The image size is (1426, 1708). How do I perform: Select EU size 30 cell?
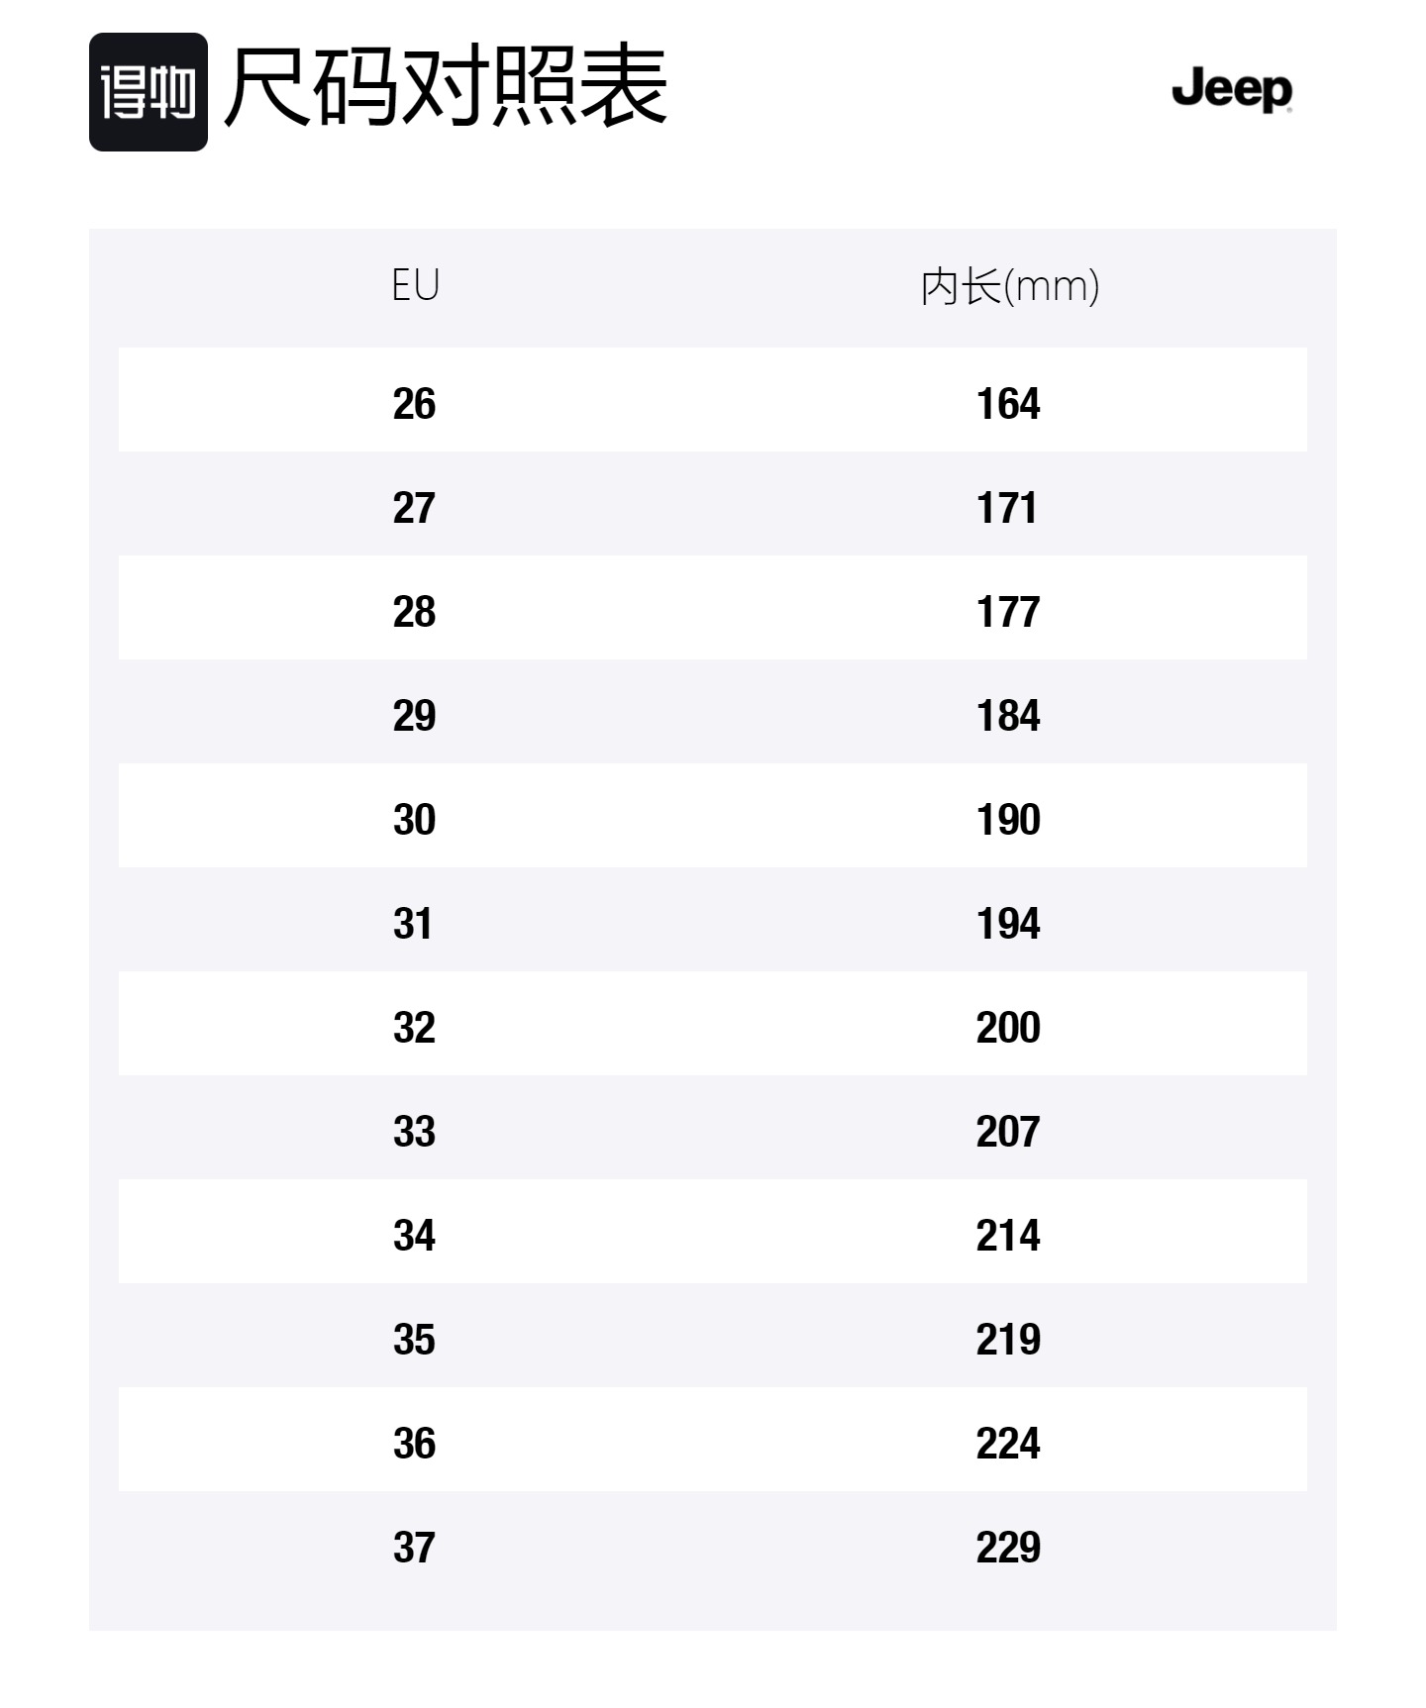point(414,820)
